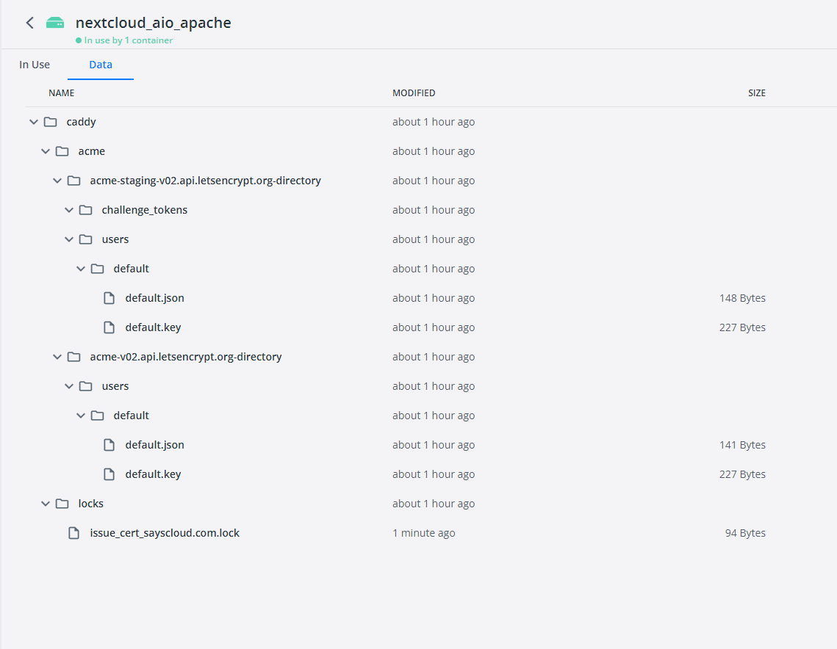Click the back arrow to return

29,23
